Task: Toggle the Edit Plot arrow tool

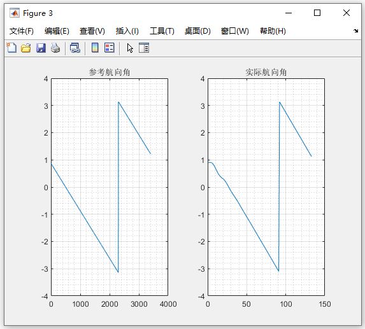Action: coord(130,48)
